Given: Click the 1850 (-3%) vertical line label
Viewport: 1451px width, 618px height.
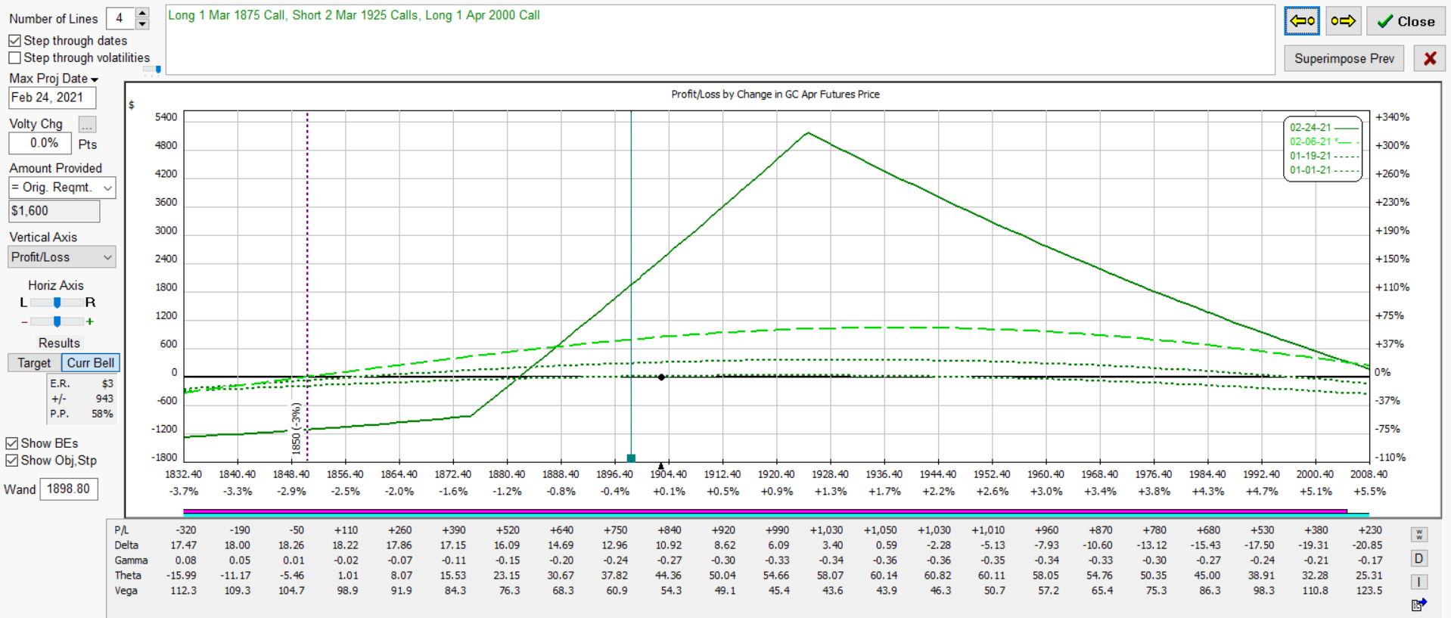Looking at the screenshot, I should tap(297, 429).
